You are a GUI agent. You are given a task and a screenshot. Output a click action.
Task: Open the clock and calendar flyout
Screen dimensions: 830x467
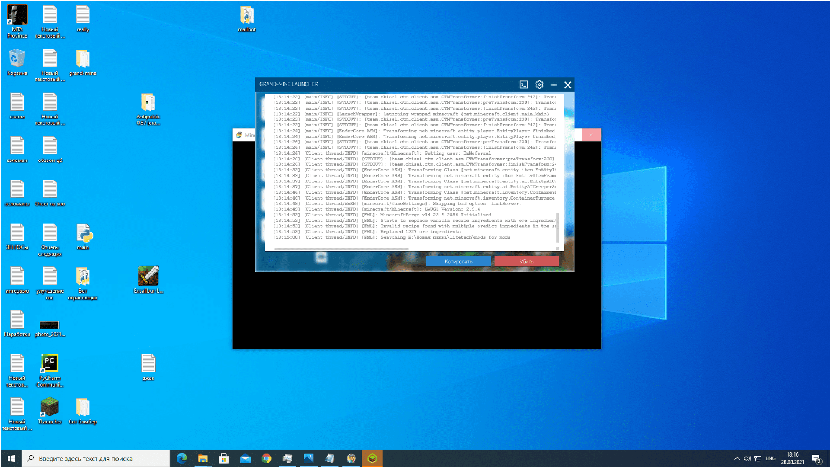[792, 458]
